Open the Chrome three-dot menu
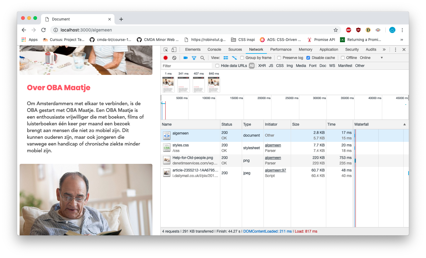Image resolution: width=426 pixels, height=258 pixels. pyautogui.click(x=402, y=30)
